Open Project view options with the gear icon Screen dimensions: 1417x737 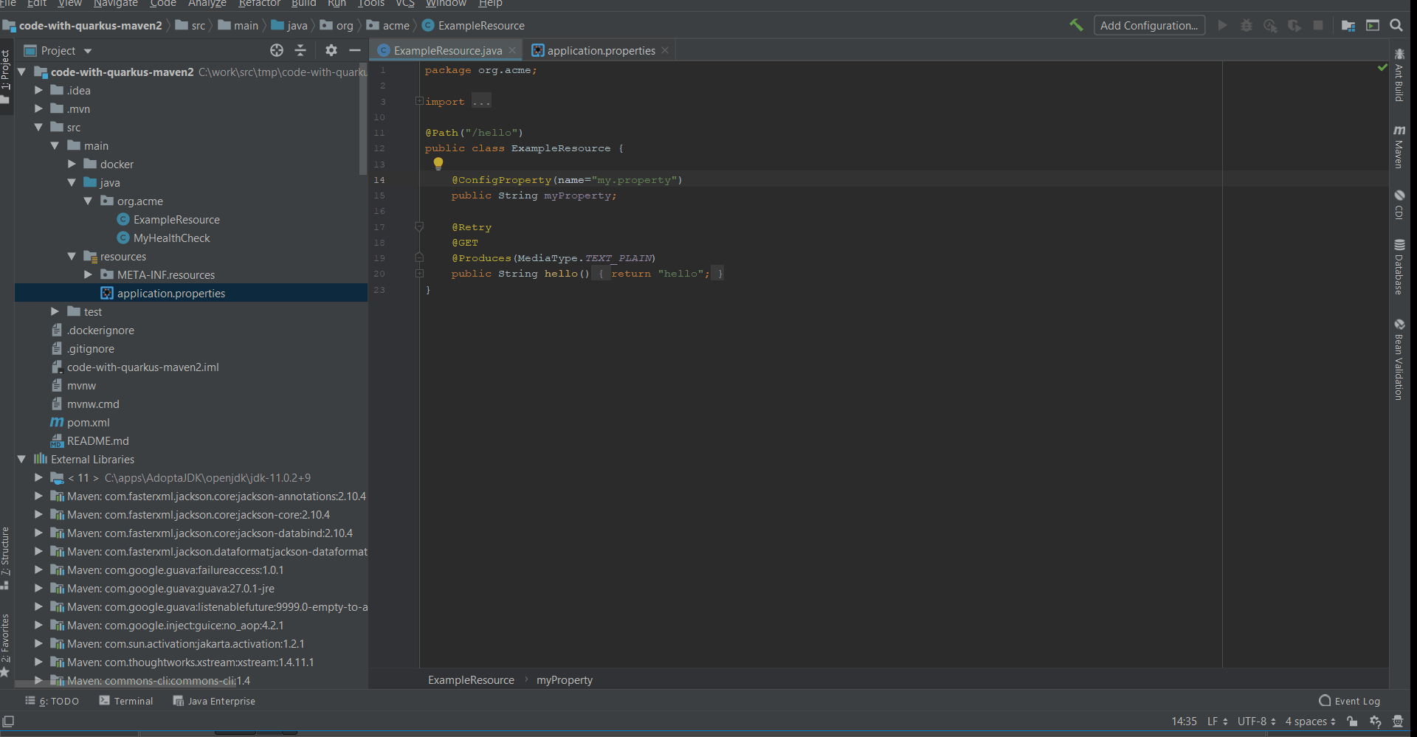tap(331, 50)
